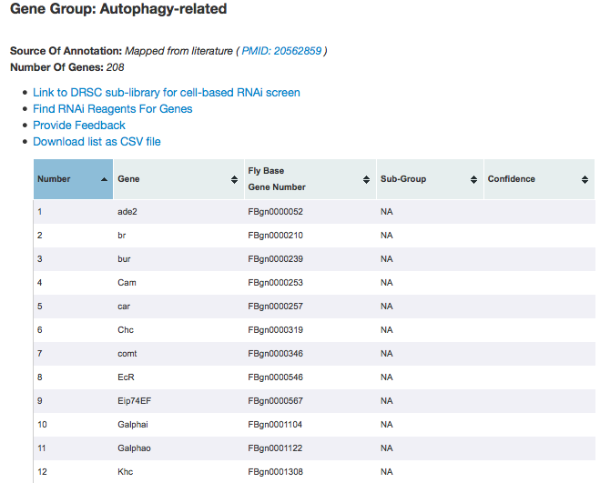Sort table by Number column header
Viewport: 600px width, 483px height.
pos(73,179)
